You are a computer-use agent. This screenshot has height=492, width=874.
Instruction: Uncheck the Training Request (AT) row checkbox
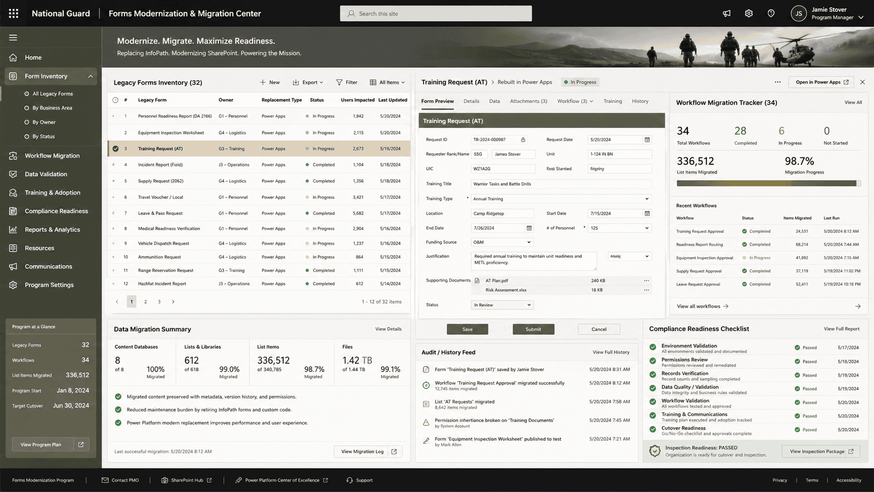click(116, 148)
